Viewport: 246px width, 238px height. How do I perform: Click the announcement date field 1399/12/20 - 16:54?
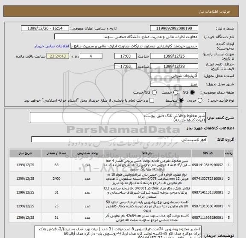tap(45, 29)
